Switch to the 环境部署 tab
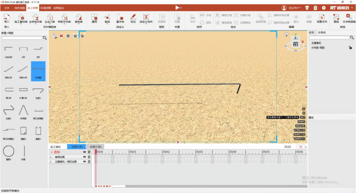Viewport: 356px width, 193px height. 45,8
